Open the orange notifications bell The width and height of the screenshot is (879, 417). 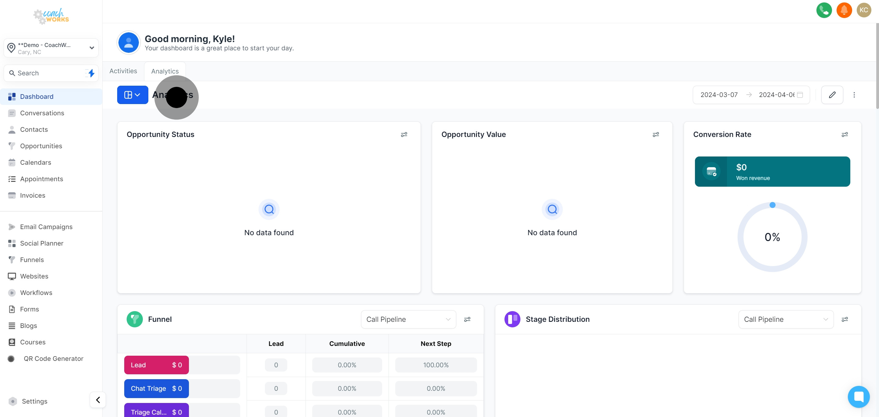click(844, 10)
